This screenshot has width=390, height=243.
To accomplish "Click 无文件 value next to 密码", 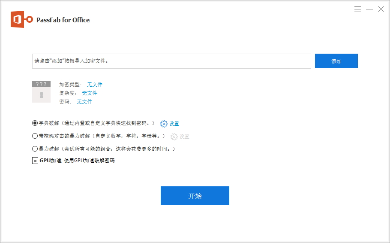I will click(84, 102).
